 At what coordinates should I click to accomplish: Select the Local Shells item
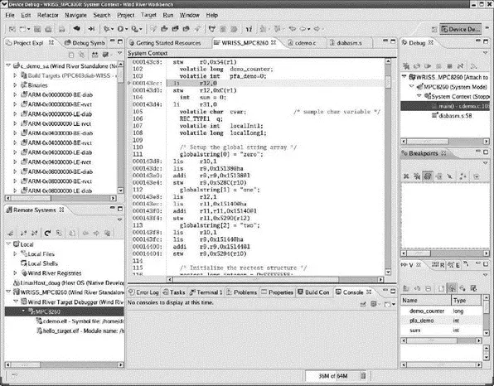click(x=40, y=263)
